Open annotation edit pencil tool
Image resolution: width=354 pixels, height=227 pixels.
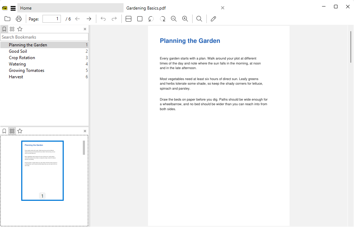(213, 19)
